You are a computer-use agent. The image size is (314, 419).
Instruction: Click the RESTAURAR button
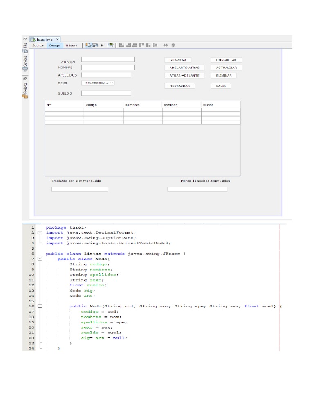[179, 86]
